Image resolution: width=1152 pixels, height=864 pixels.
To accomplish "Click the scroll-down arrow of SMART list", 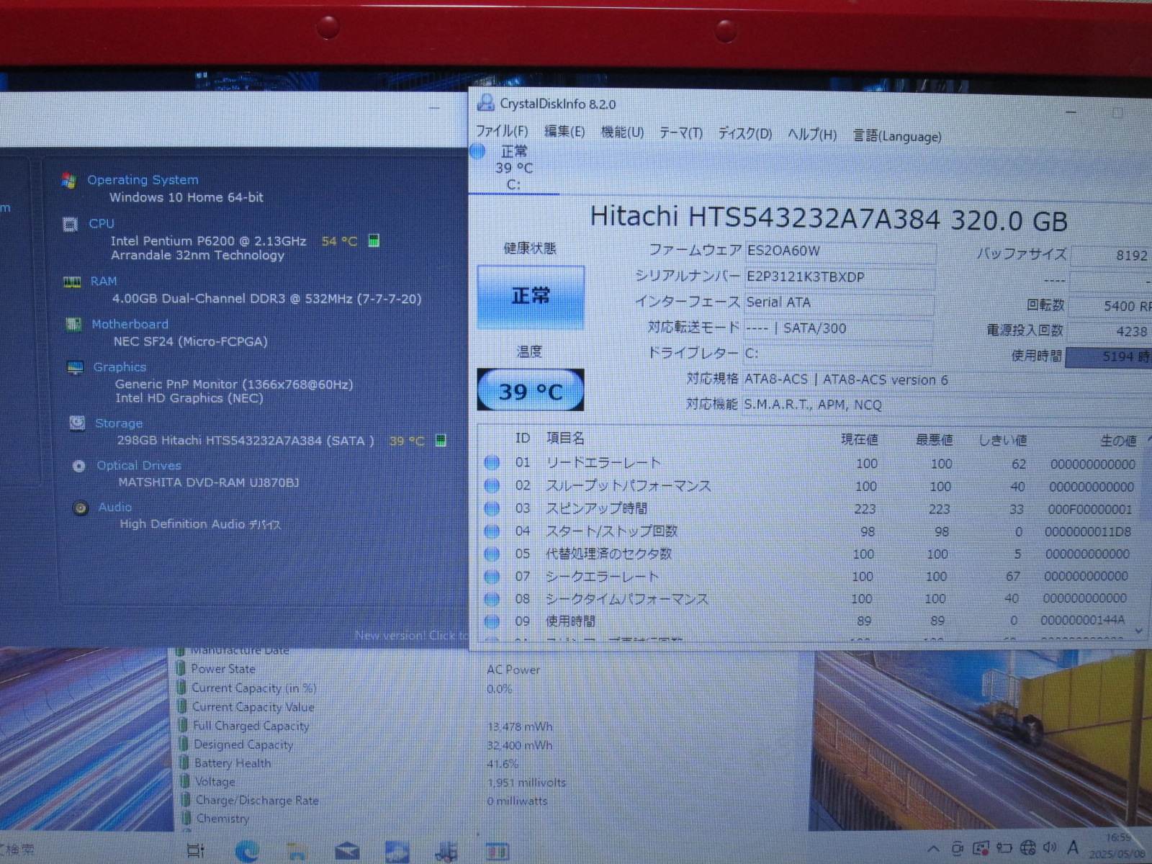I will coord(1139,631).
